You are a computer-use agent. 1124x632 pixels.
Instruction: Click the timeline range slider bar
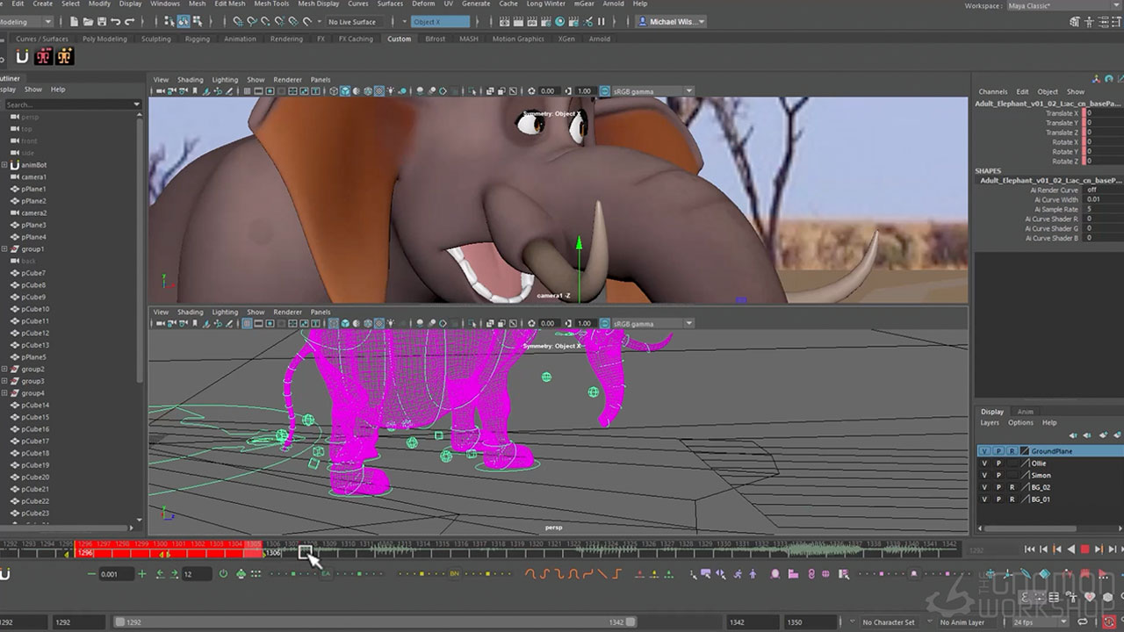(369, 622)
